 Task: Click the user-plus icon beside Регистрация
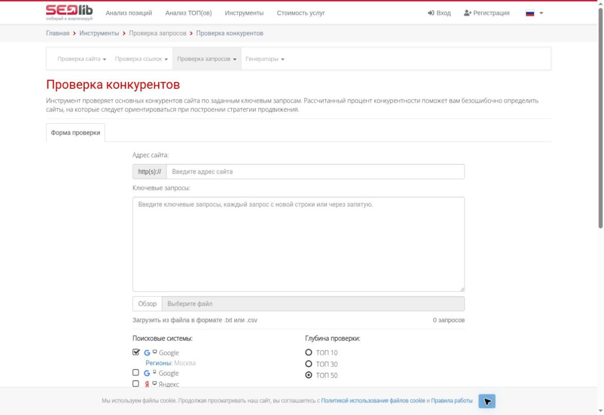pos(467,13)
